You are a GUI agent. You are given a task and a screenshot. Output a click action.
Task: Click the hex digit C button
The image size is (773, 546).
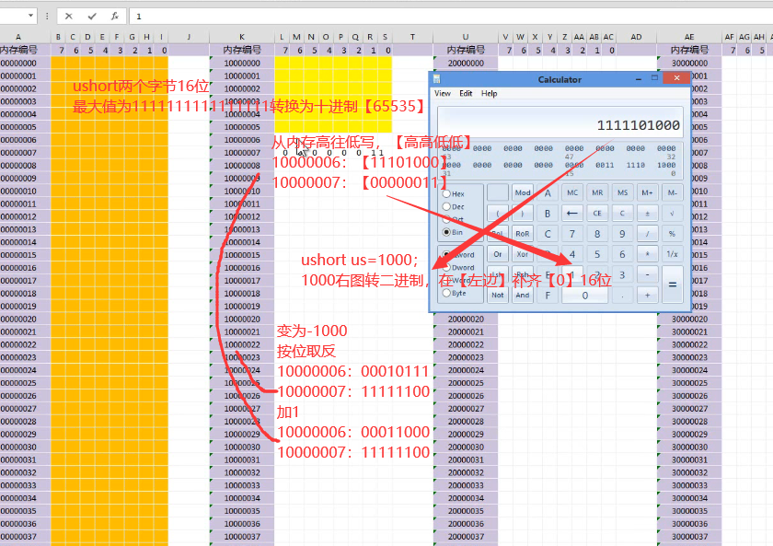point(548,234)
